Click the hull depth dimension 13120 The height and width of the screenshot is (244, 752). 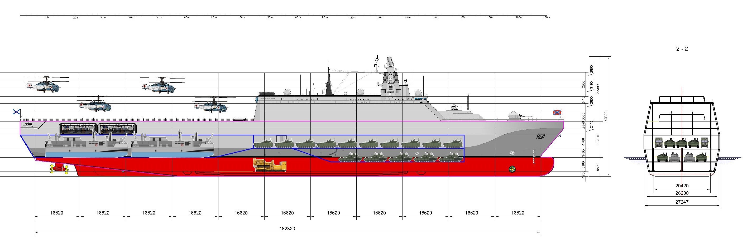598,139
